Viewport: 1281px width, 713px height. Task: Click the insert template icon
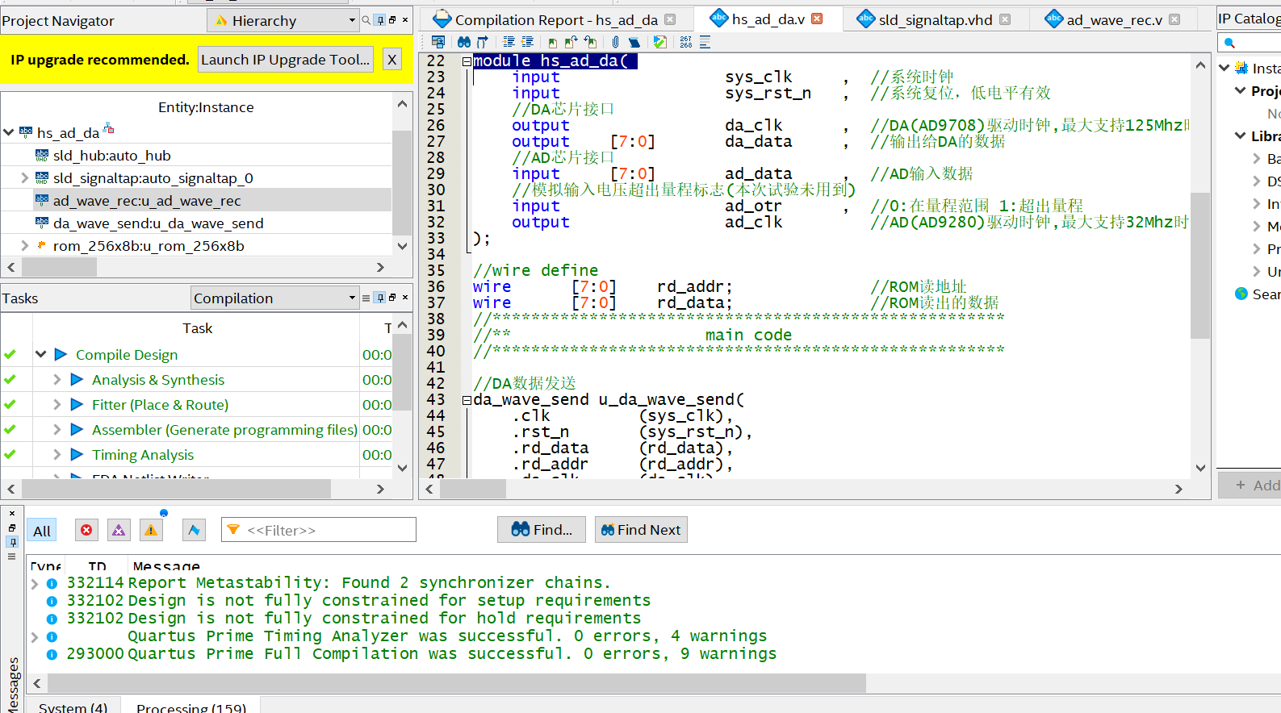click(x=634, y=42)
